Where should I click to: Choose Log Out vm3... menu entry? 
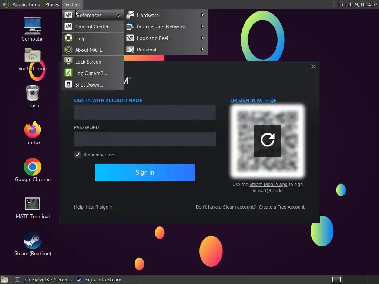93,73
